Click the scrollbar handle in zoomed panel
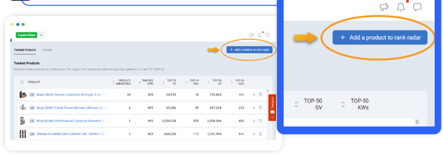443x158 pixels. point(417,122)
